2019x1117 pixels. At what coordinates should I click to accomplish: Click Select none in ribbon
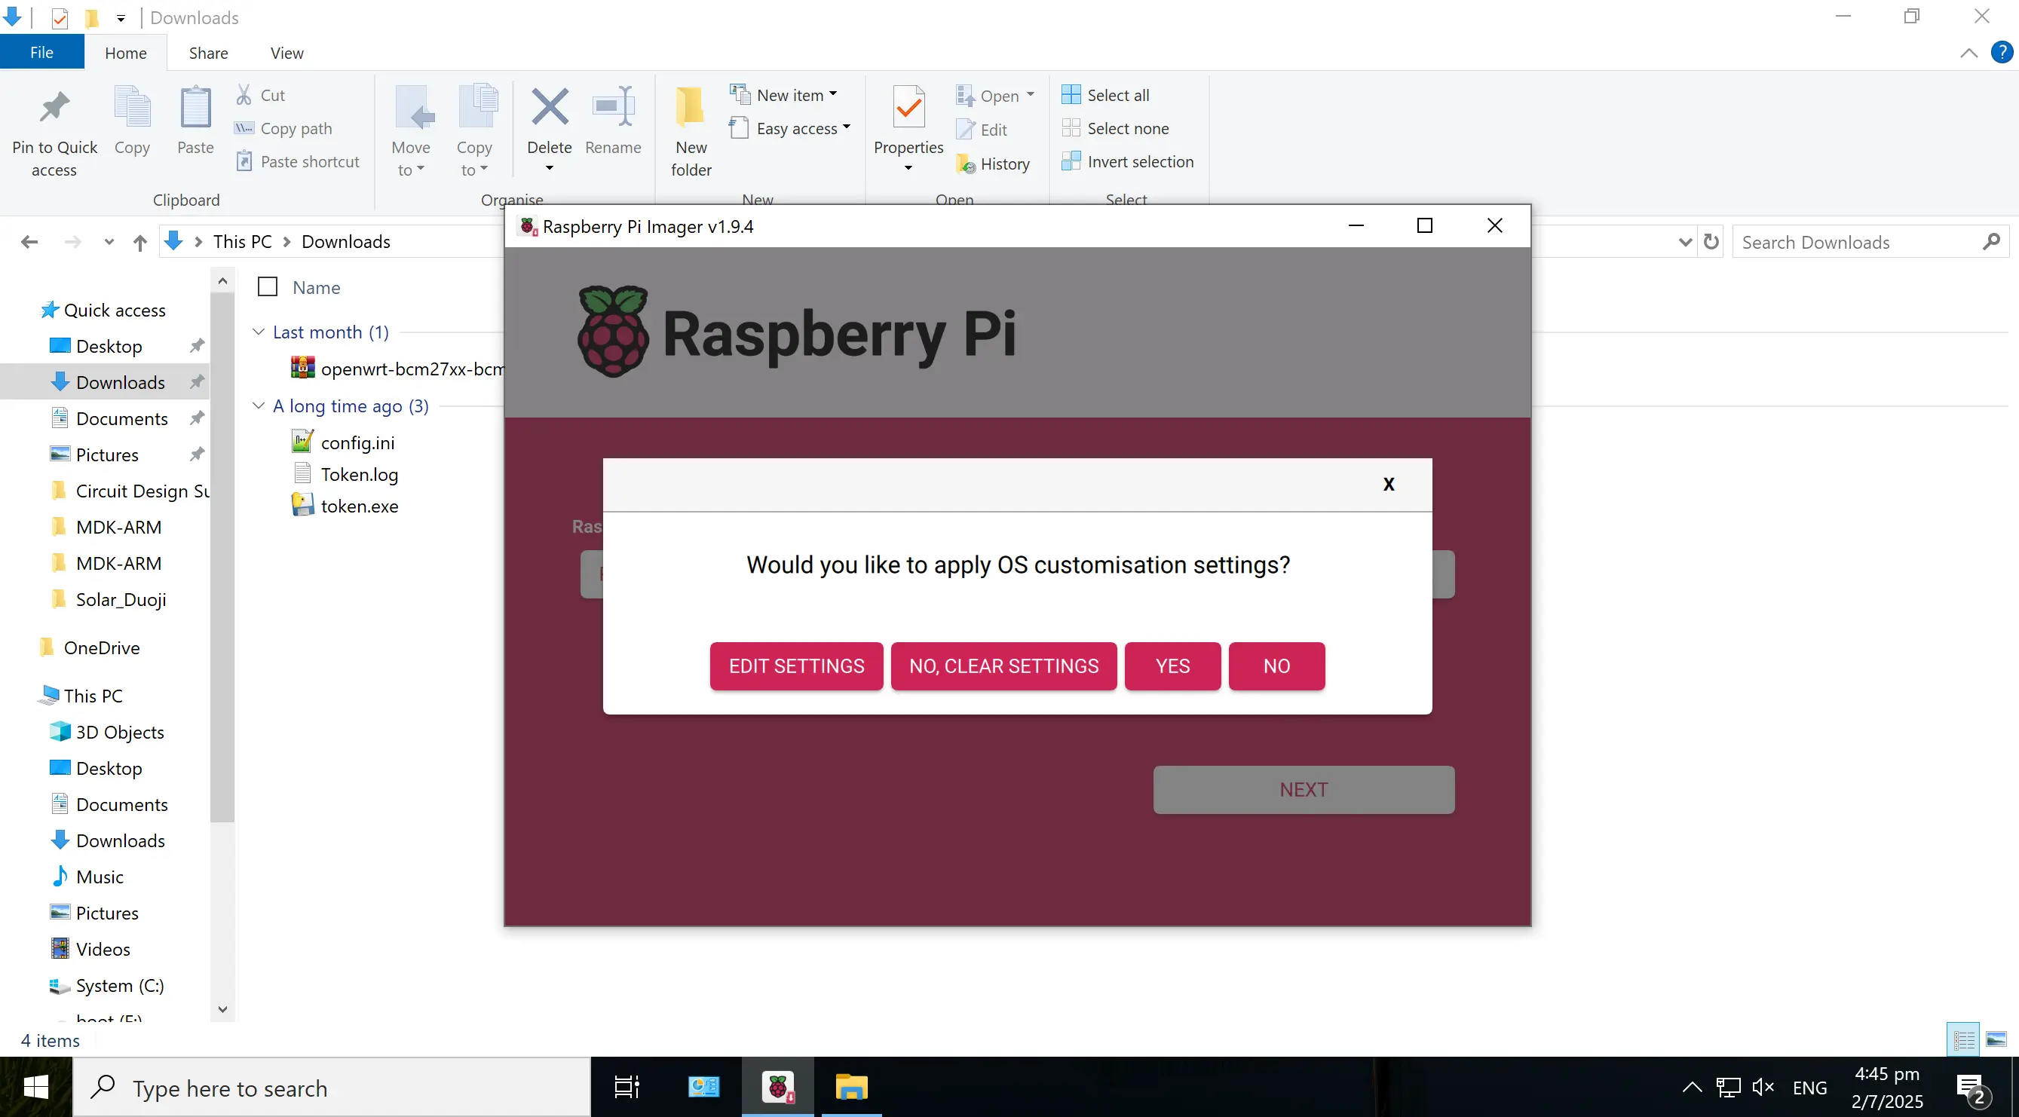[x=1115, y=128]
